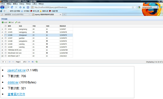Sort by the 编号 column header

13,26
